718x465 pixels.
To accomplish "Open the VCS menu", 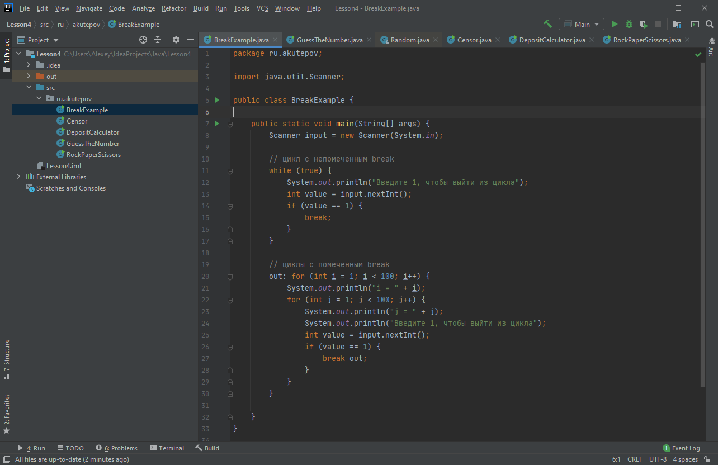I will [262, 8].
